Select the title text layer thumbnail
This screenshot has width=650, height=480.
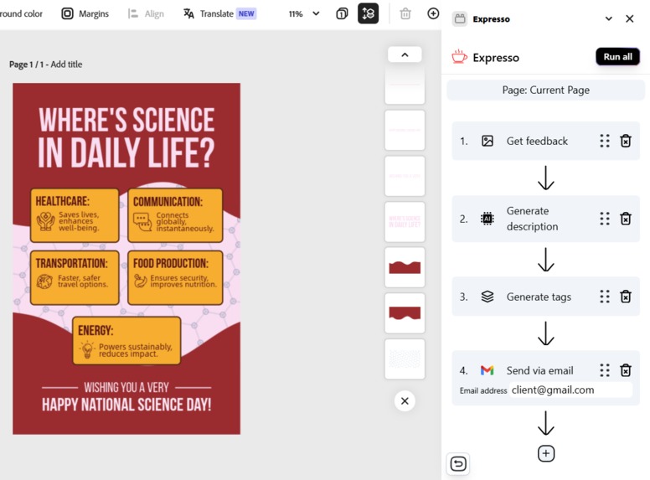click(x=405, y=222)
